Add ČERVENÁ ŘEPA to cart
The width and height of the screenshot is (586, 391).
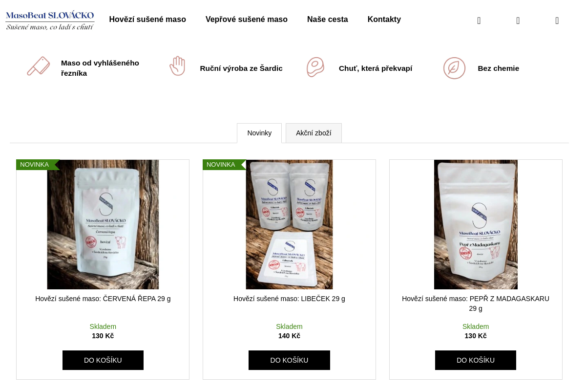point(103,360)
